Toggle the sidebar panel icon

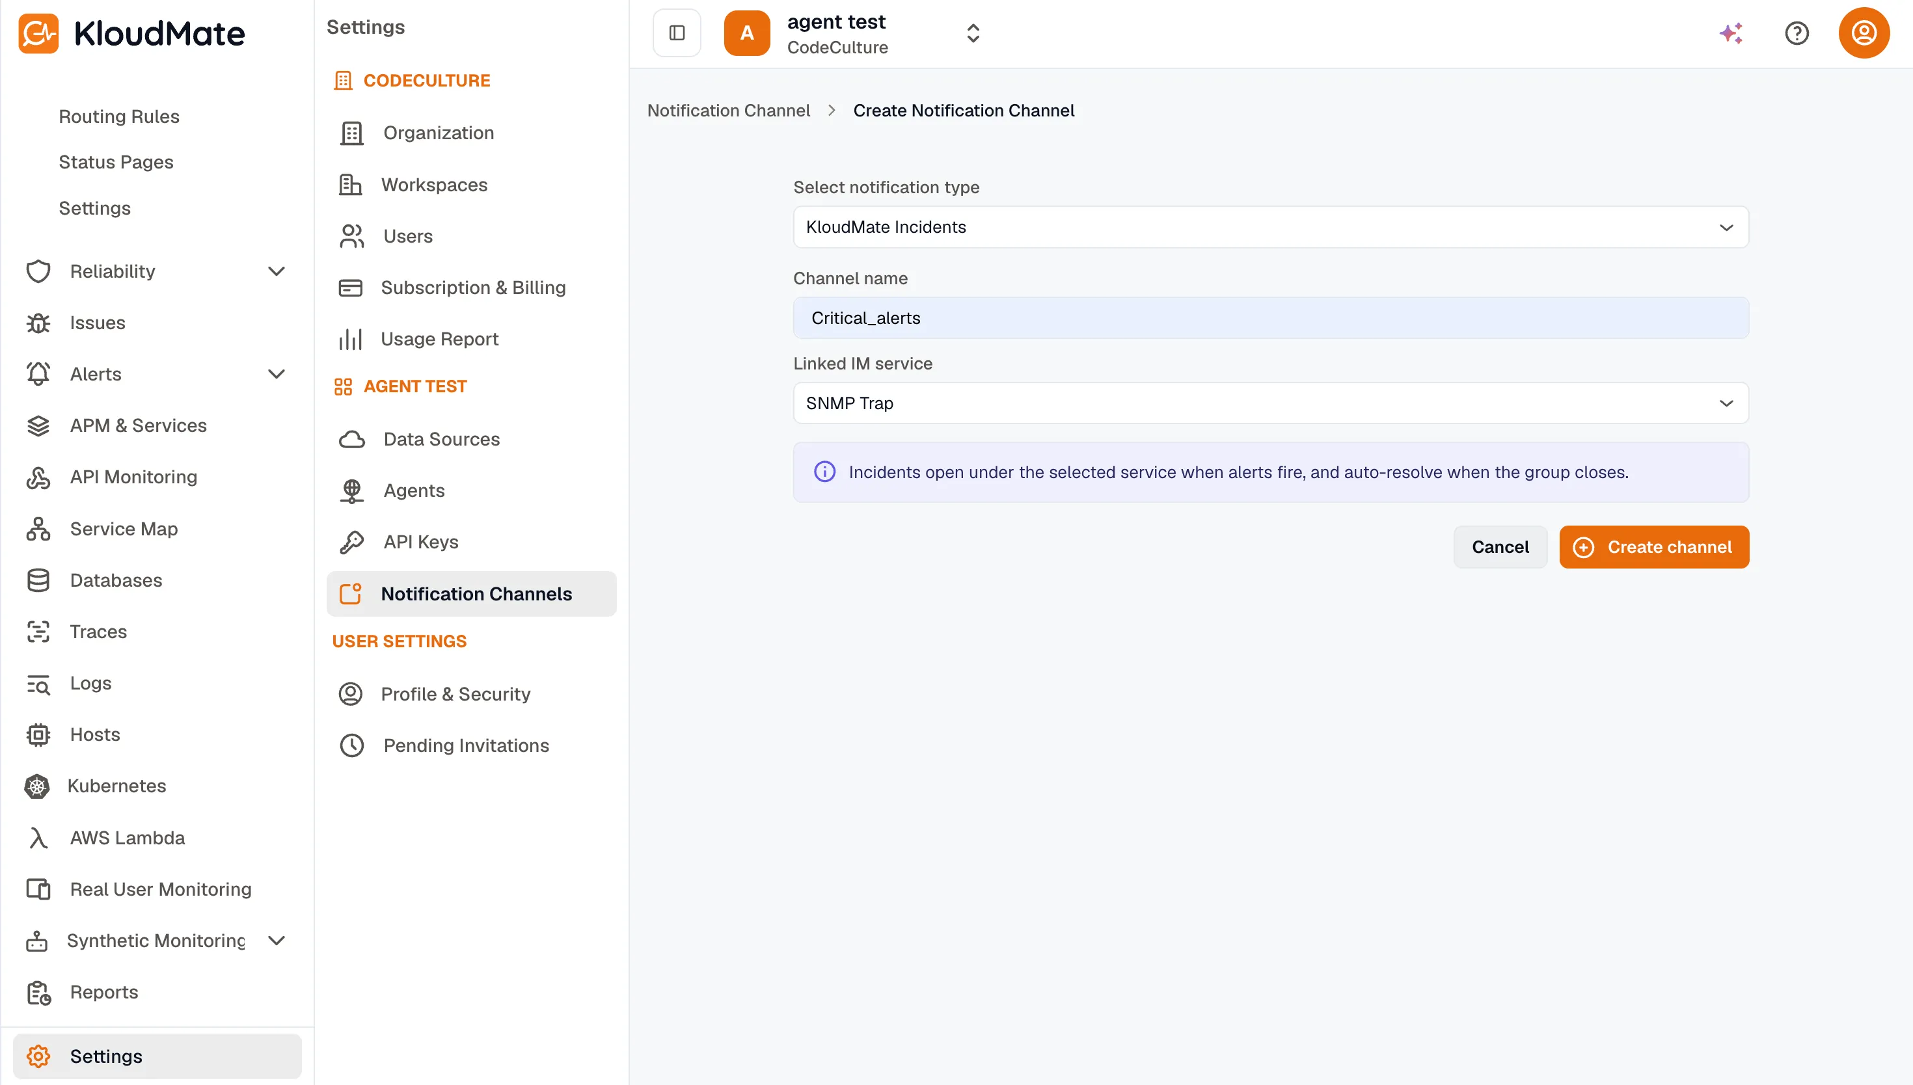pos(677,33)
